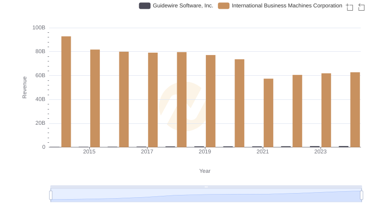Click the Guidewire bar for 2023
This screenshot has width=370, height=213.
tap(315, 146)
